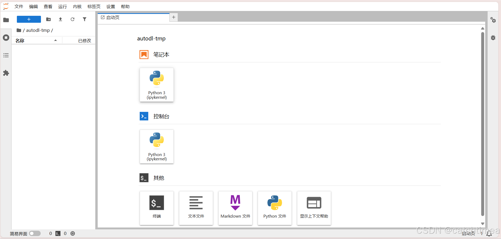Image resolution: width=501 pixels, height=239 pixels.
Task: Click the autodl-tmp breadcrumb link
Action: click(38, 30)
